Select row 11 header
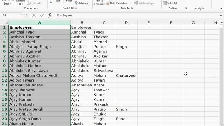224x126 pixels. pos(4,76)
